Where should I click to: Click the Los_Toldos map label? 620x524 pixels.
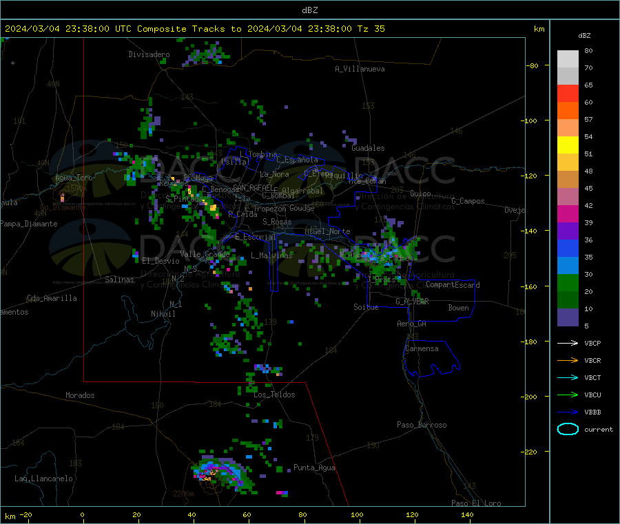[274, 395]
